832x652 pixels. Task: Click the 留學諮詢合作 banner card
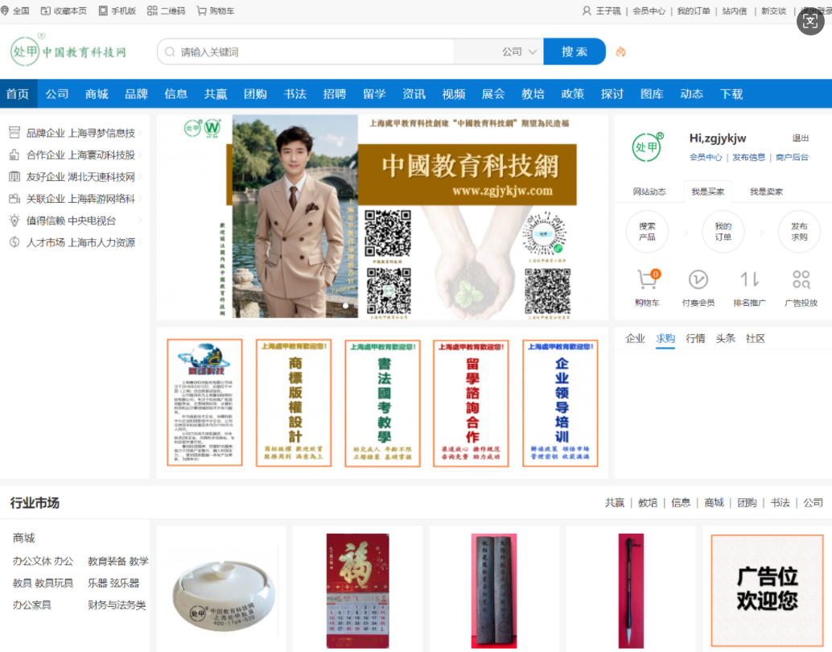472,403
